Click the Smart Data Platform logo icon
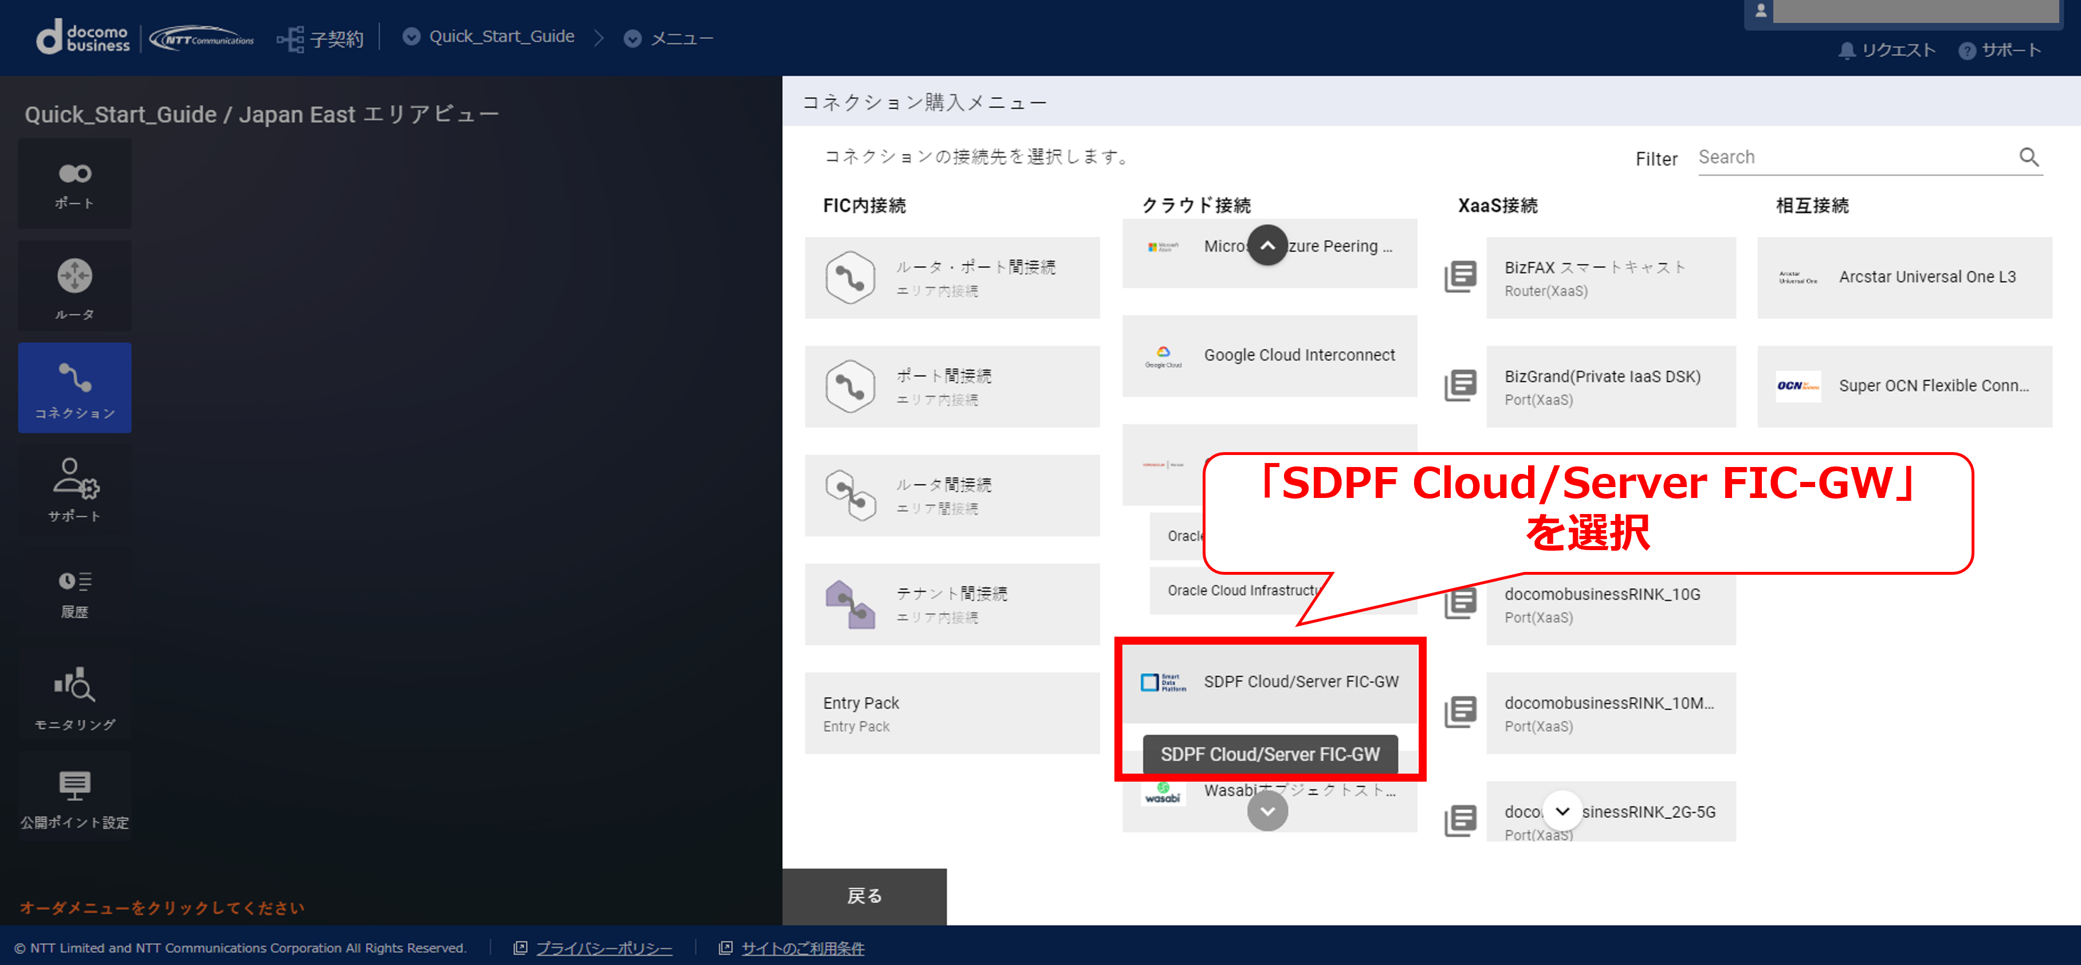The height and width of the screenshot is (965, 2081). tap(1163, 682)
